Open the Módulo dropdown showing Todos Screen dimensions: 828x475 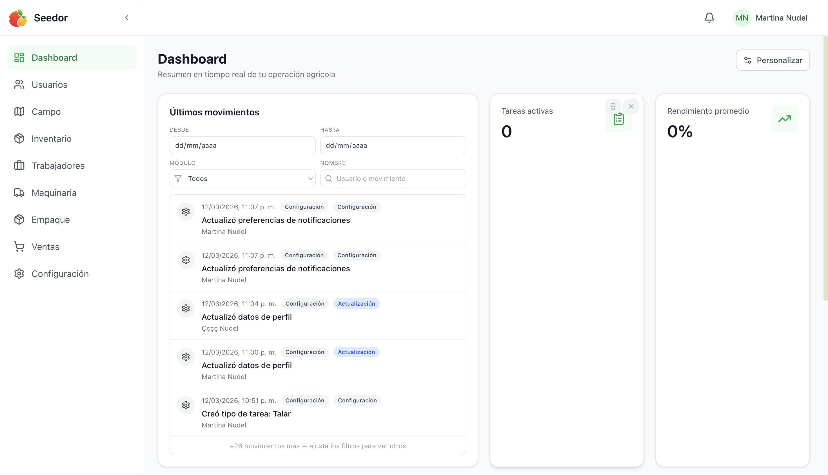(x=242, y=178)
